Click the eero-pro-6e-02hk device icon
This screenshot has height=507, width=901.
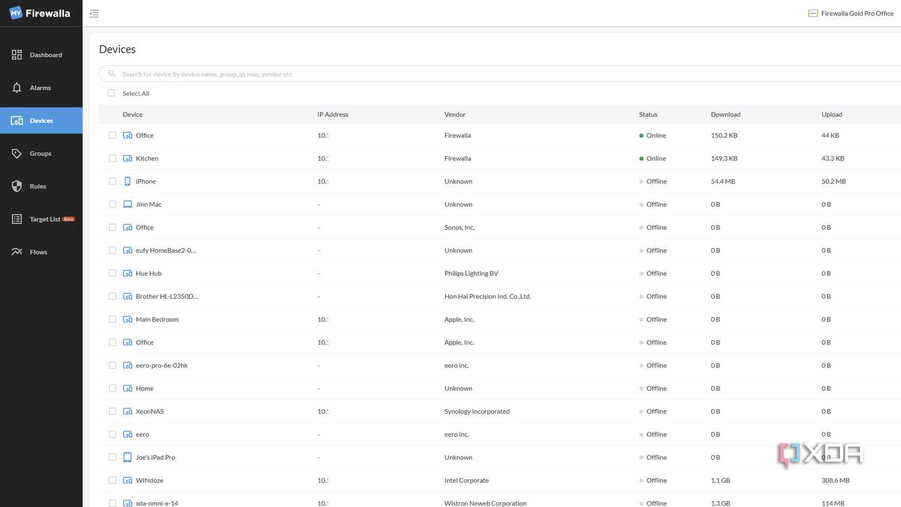(127, 365)
